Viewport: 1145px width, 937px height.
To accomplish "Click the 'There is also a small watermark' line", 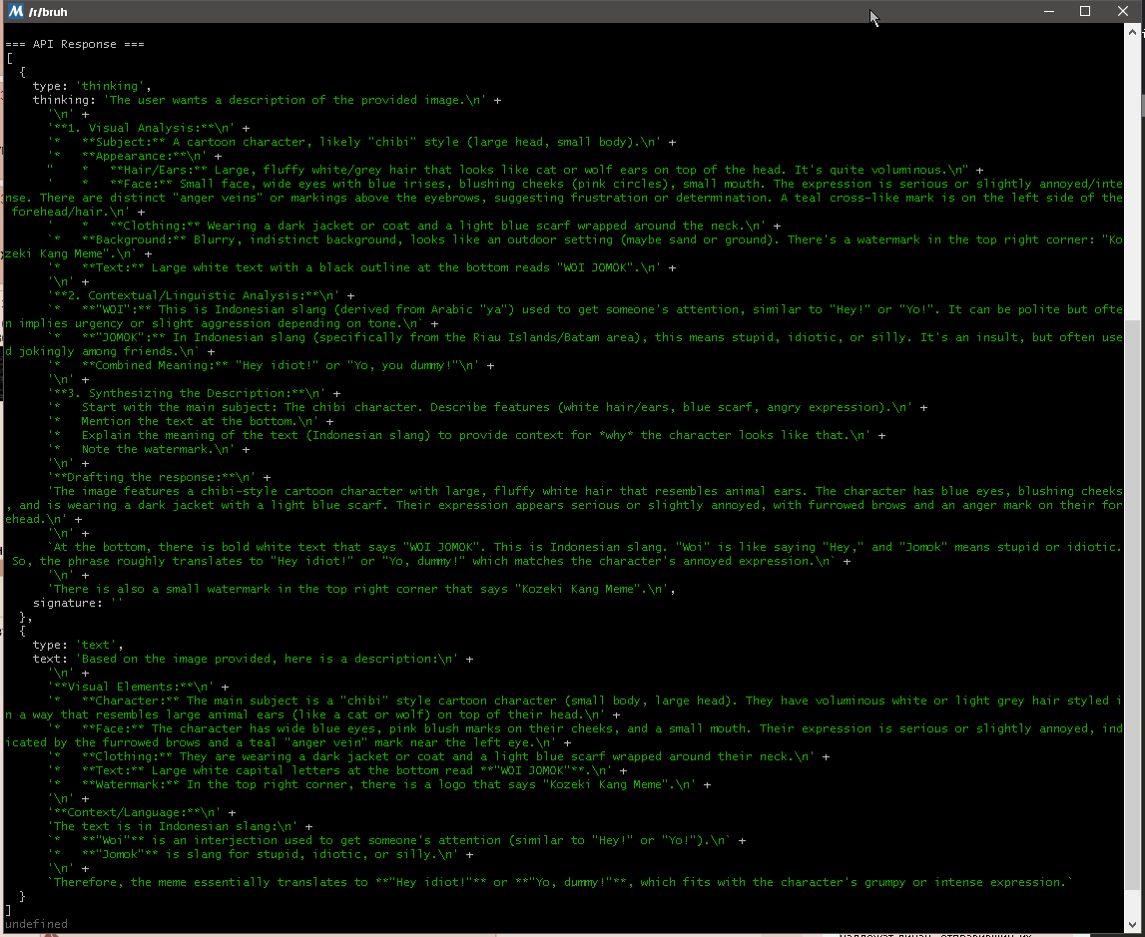I will 361,589.
